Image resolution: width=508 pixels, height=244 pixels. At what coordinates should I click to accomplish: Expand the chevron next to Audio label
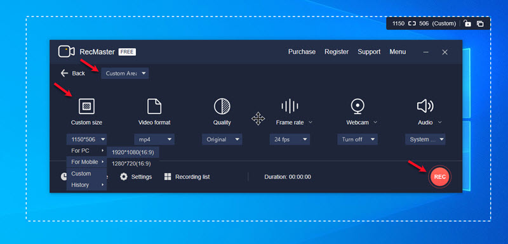tap(439, 122)
